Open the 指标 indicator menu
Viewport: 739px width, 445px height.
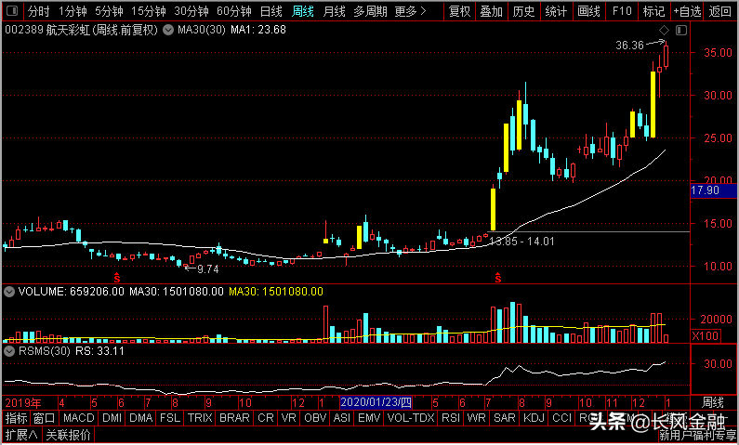point(17,418)
